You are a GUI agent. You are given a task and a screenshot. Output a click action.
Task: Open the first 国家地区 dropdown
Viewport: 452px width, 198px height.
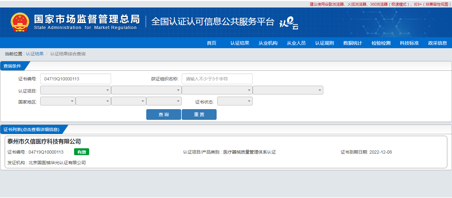(58, 101)
